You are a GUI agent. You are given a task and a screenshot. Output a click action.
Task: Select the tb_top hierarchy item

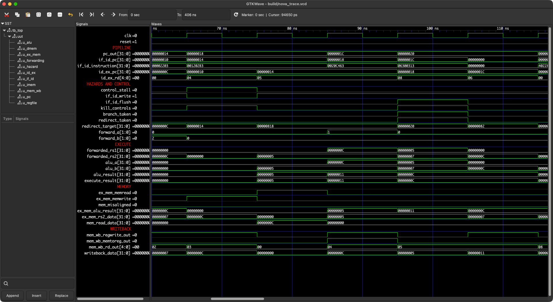(18, 30)
